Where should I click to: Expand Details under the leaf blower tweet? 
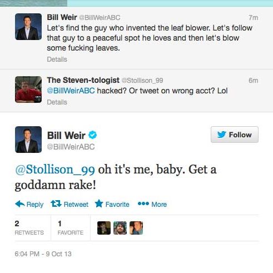[57, 59]
